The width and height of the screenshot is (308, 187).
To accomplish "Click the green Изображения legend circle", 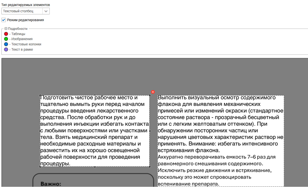I will [x=6, y=39].
